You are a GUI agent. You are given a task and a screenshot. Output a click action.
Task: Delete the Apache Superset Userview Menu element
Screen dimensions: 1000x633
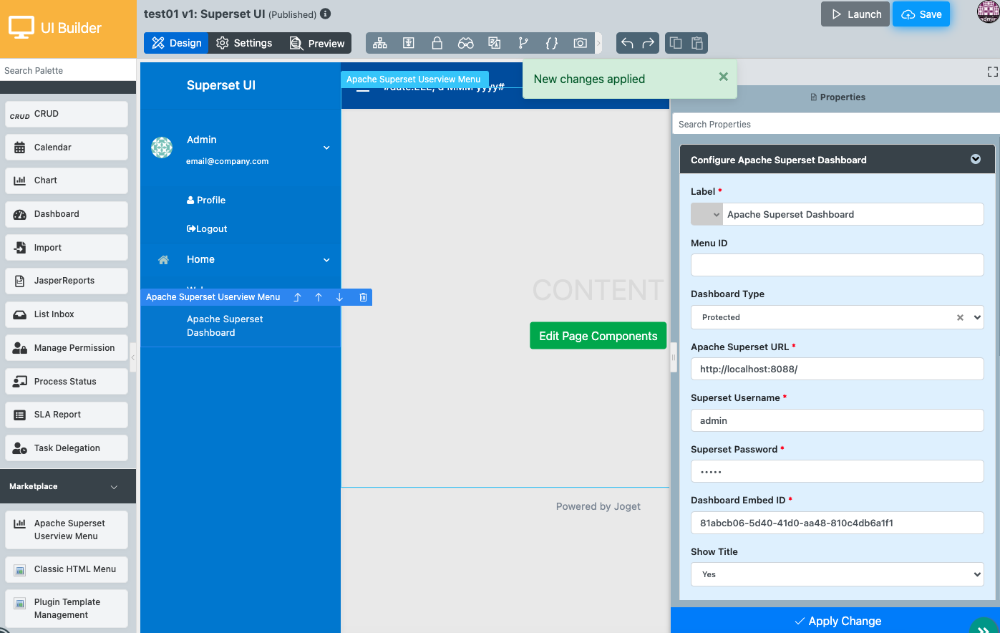(x=363, y=297)
